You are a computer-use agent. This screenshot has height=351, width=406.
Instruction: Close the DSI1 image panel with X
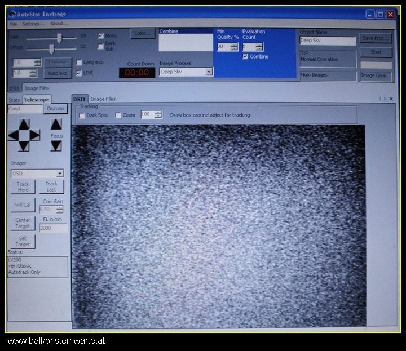tap(391, 99)
